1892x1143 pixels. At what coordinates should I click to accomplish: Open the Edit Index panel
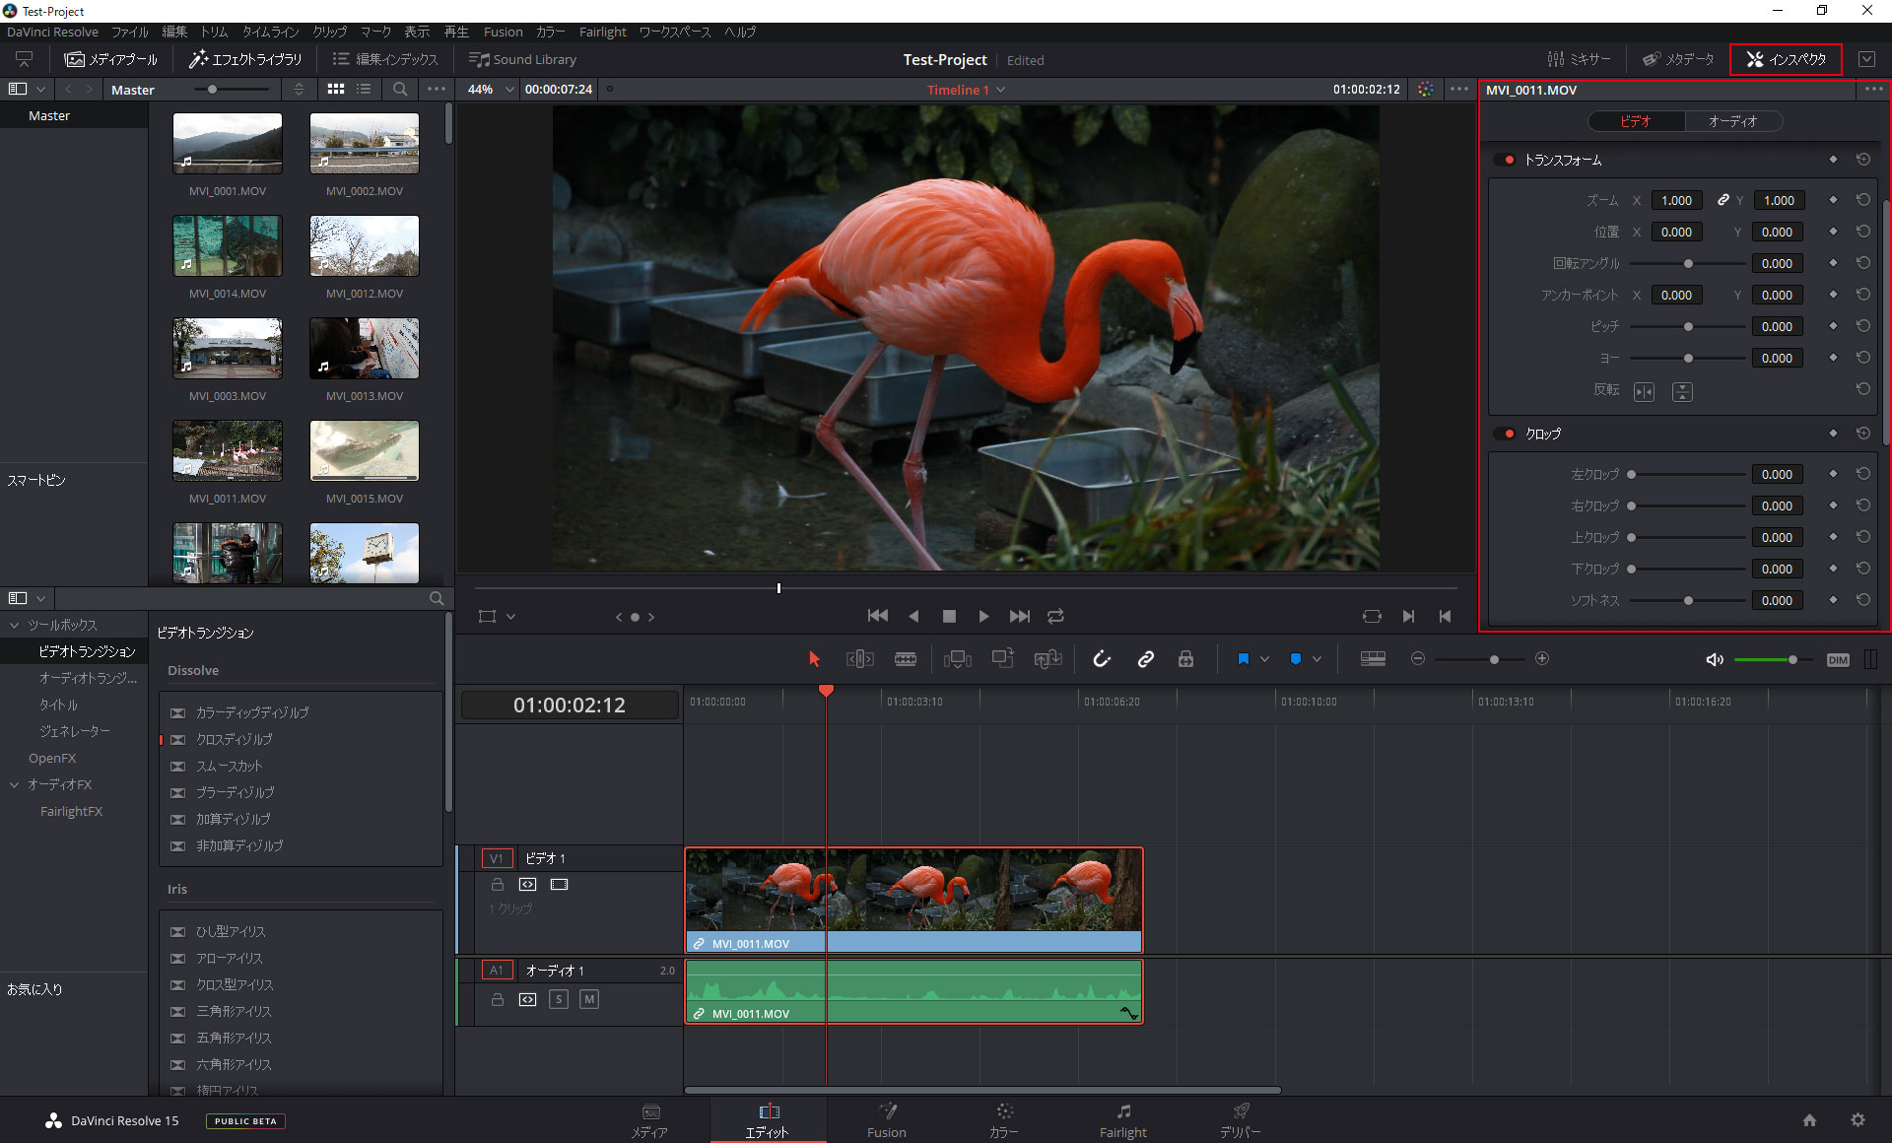385,59
